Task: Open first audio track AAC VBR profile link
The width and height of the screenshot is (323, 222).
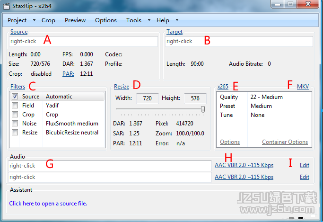Action: tap(244, 165)
